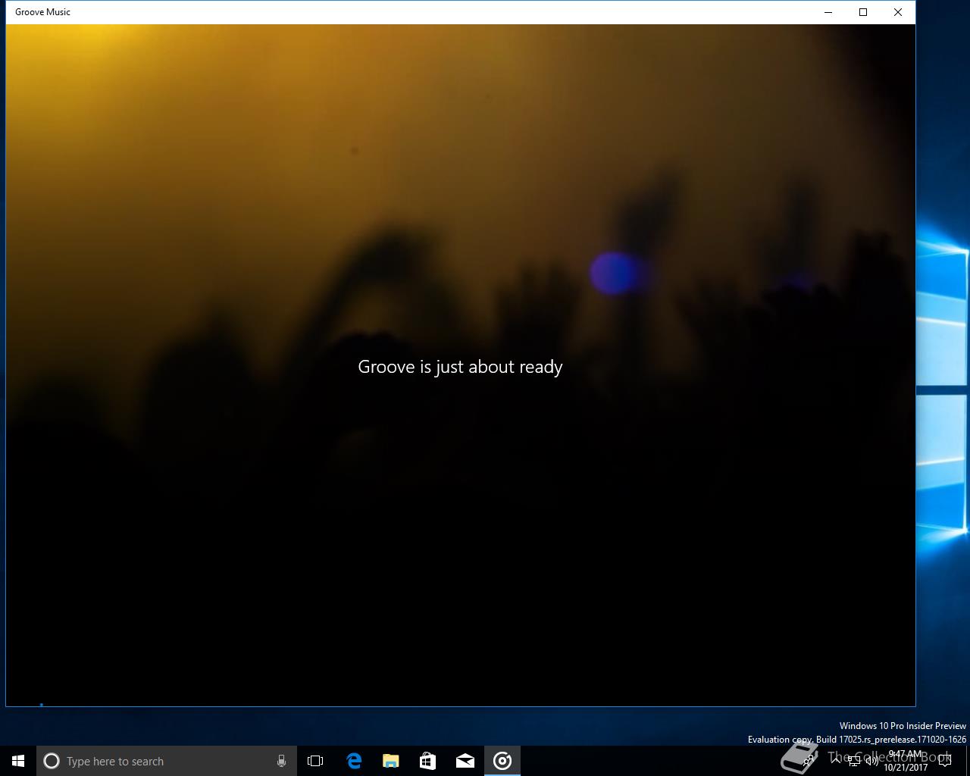Launch Microsoft Edge from the taskbar
Viewport: 970px width, 776px height.
[354, 761]
